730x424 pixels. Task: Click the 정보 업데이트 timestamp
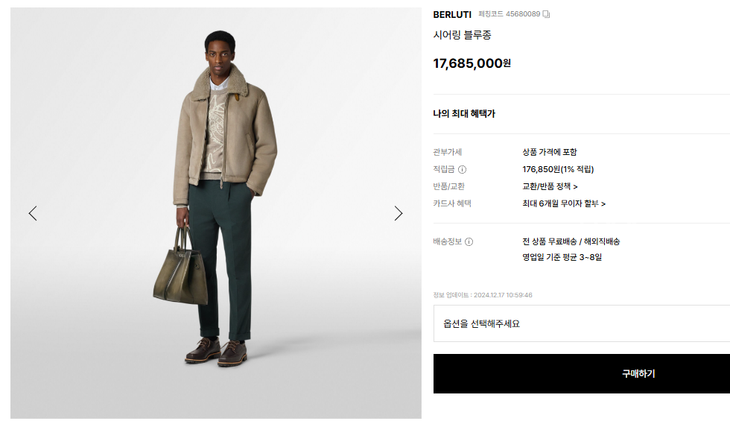[483, 295]
